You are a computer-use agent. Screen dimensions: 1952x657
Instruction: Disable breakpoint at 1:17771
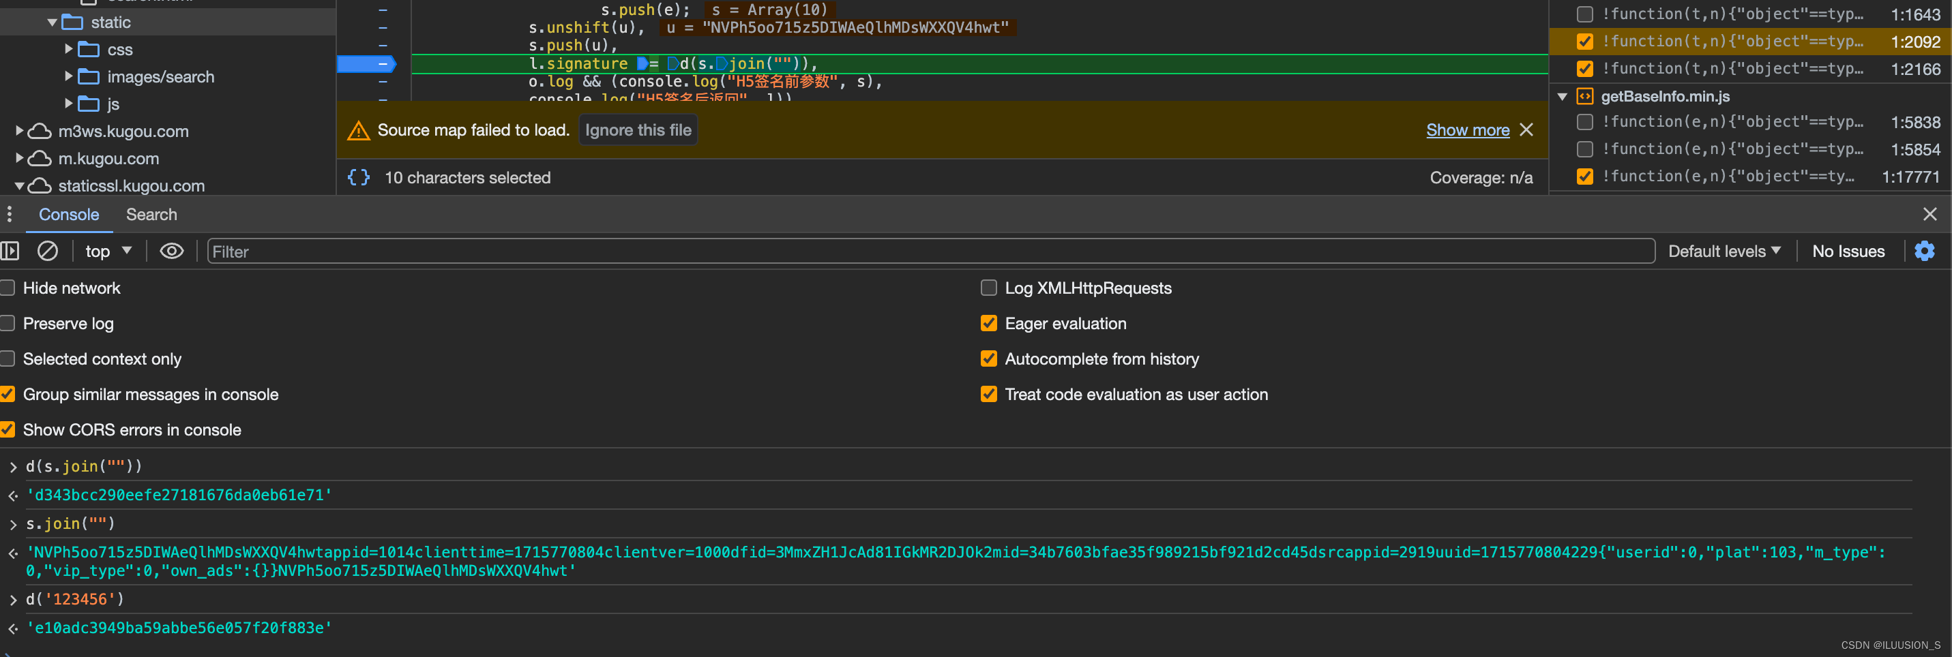(1584, 177)
